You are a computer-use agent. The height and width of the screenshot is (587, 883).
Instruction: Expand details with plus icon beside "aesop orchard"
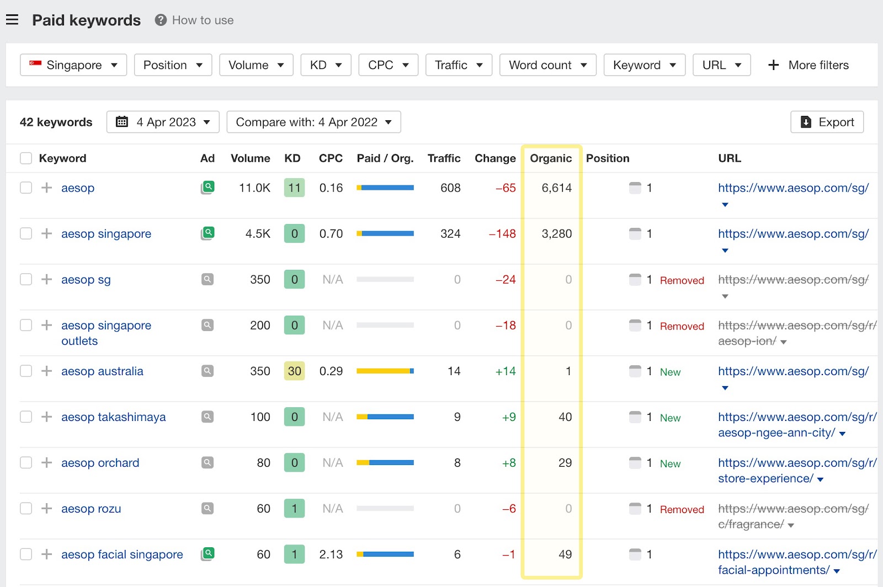pos(46,463)
